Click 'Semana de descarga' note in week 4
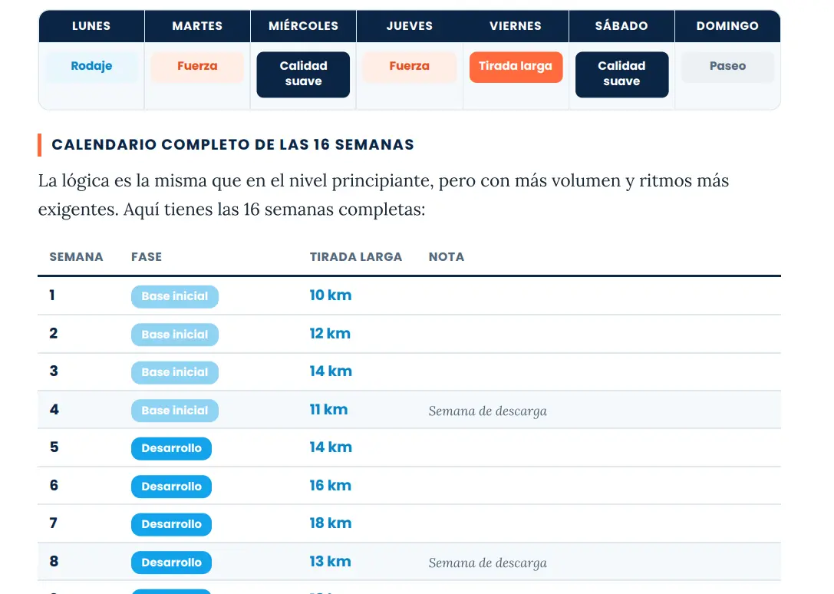Viewport: 834px width, 594px height. point(488,411)
